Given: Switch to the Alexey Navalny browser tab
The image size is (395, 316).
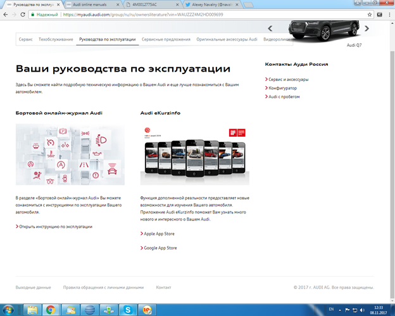Looking at the screenshot, I should 209,4.
